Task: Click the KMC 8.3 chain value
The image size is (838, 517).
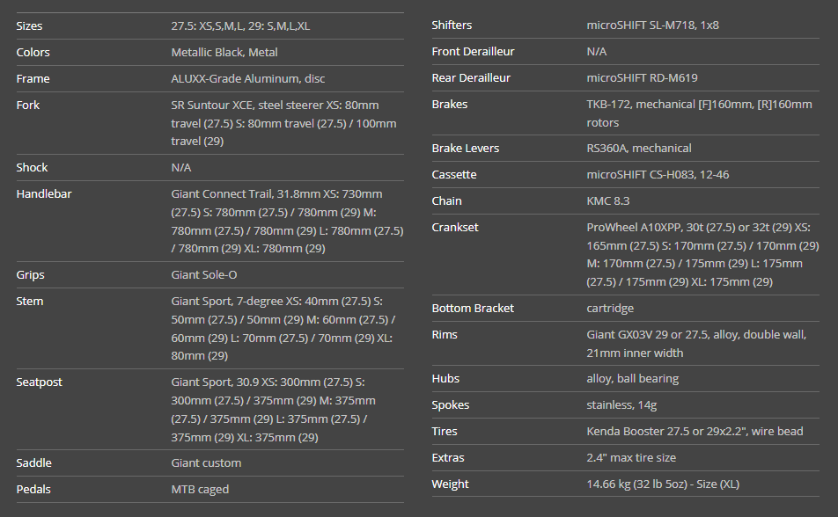Action: click(608, 201)
